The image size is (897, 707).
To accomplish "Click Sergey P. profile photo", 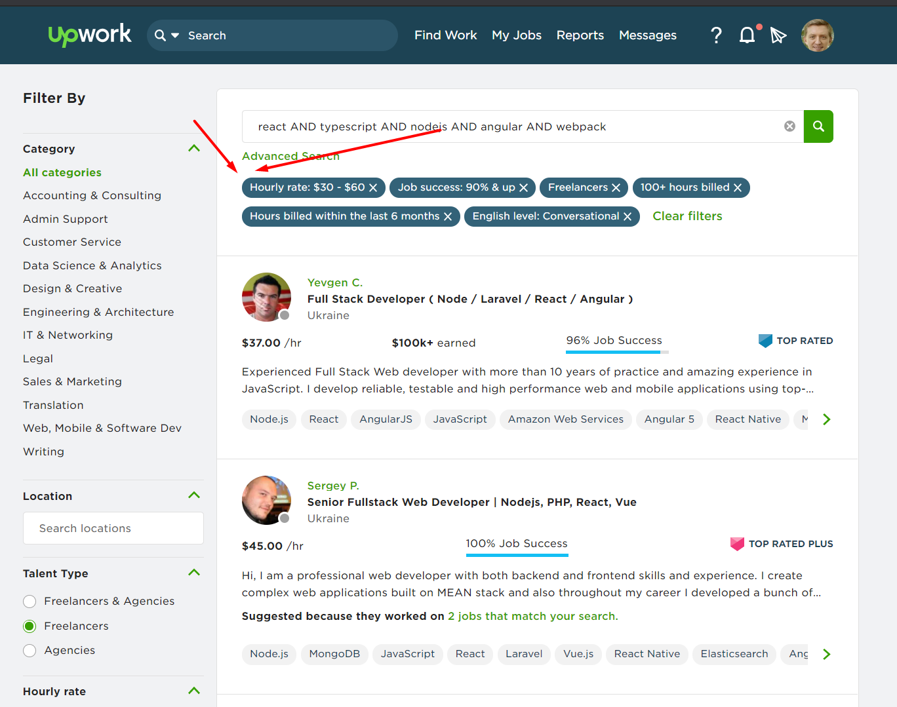I will (x=266, y=500).
